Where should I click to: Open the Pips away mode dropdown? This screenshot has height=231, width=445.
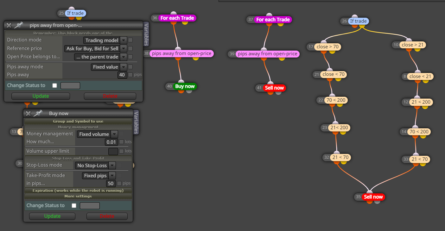[x=109, y=67]
